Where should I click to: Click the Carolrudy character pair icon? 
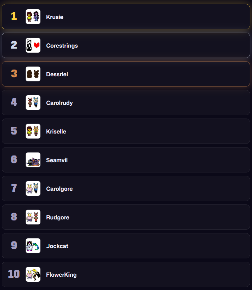(33, 103)
